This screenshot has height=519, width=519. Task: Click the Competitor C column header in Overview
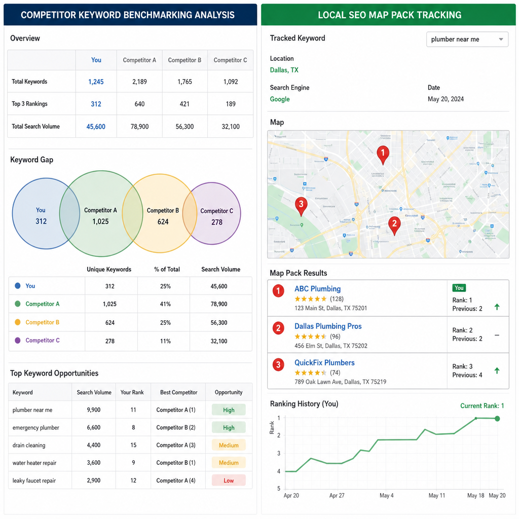coord(230,60)
